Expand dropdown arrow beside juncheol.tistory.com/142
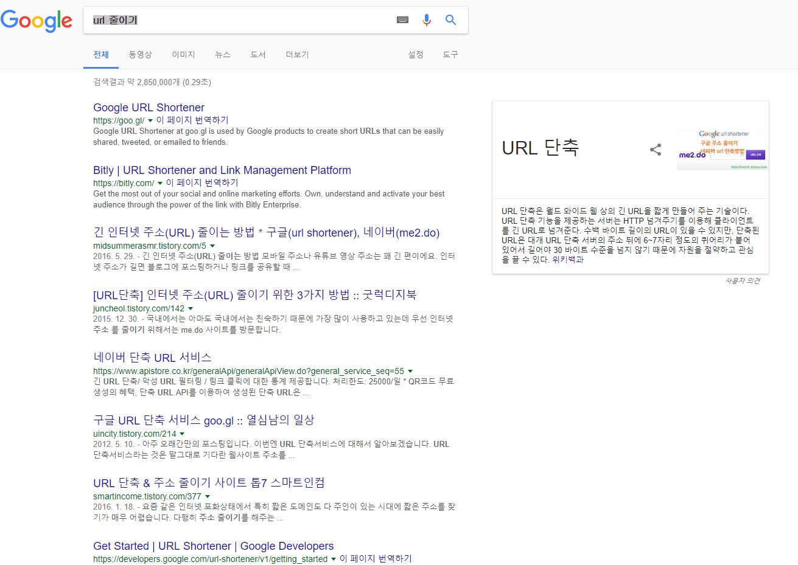 click(191, 309)
